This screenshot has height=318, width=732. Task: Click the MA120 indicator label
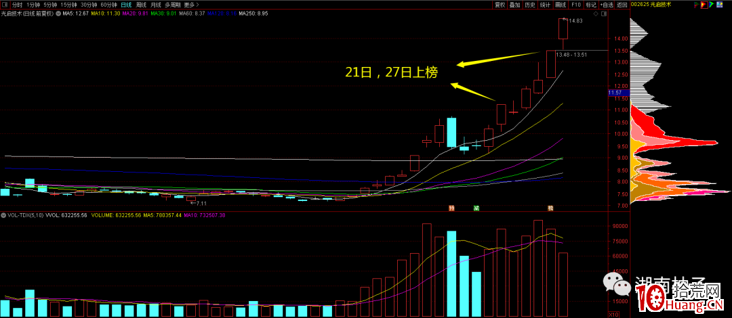222,14
